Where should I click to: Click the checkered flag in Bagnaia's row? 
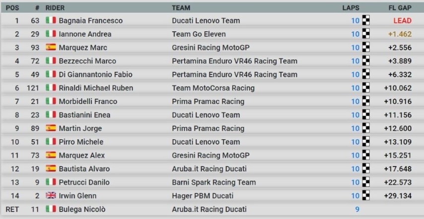(x=366, y=21)
